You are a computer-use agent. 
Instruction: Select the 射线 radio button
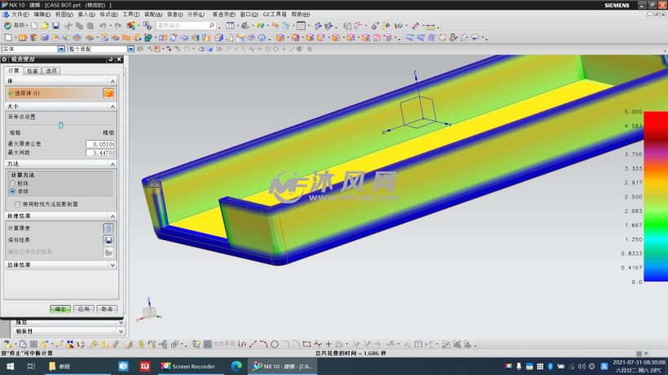click(x=13, y=184)
